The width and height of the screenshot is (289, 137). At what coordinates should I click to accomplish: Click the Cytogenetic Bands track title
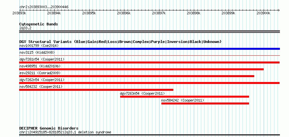click(39, 24)
